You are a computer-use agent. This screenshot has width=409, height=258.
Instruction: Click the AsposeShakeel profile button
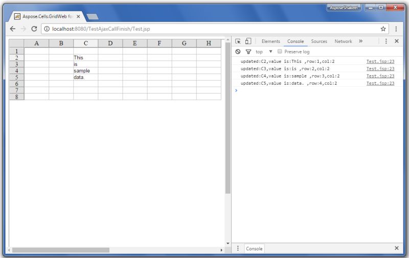click(x=343, y=8)
